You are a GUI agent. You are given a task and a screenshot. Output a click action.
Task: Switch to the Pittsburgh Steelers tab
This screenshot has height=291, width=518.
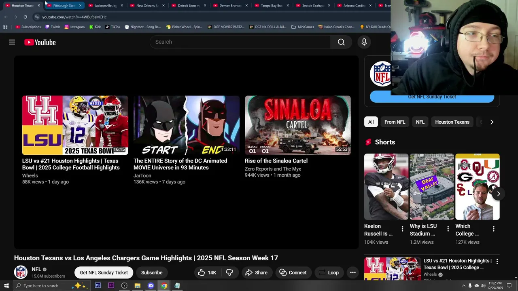coord(64,6)
